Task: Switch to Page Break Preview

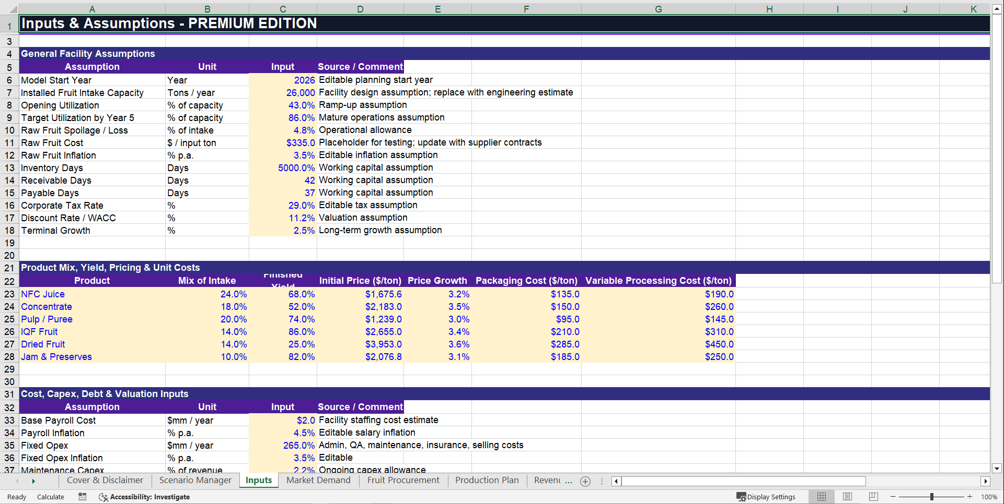Action: tap(873, 497)
